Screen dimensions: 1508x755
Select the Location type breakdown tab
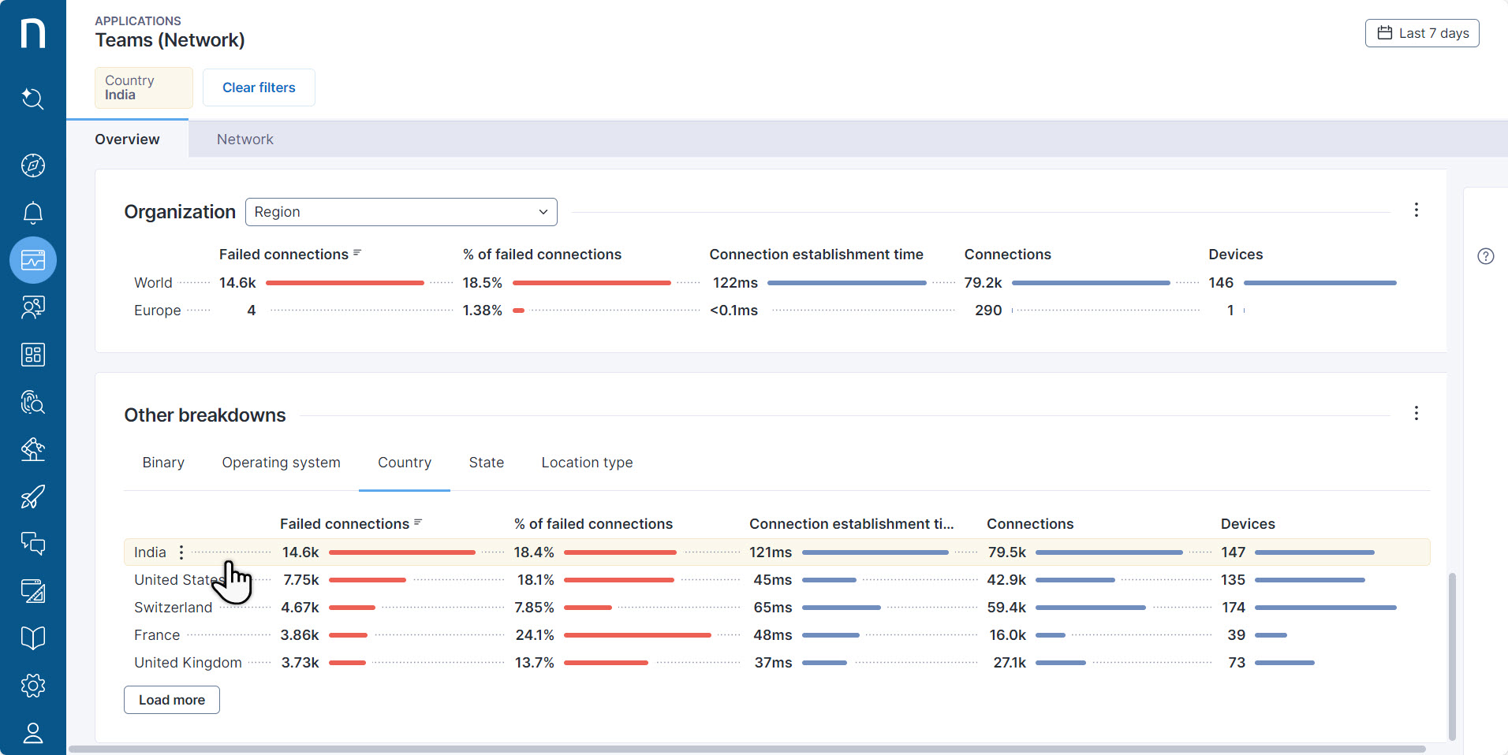[586, 463]
